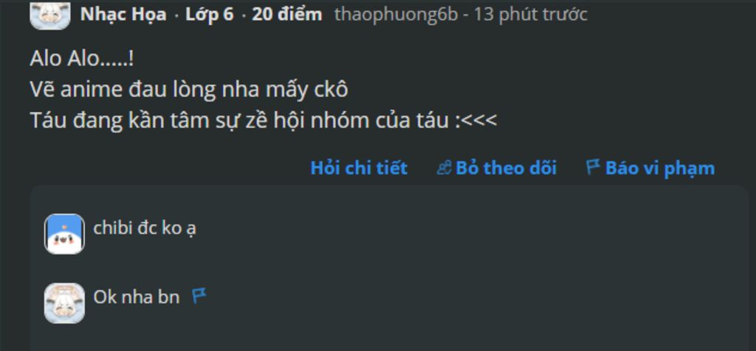Click the Ok nha bn reply text

[137, 297]
